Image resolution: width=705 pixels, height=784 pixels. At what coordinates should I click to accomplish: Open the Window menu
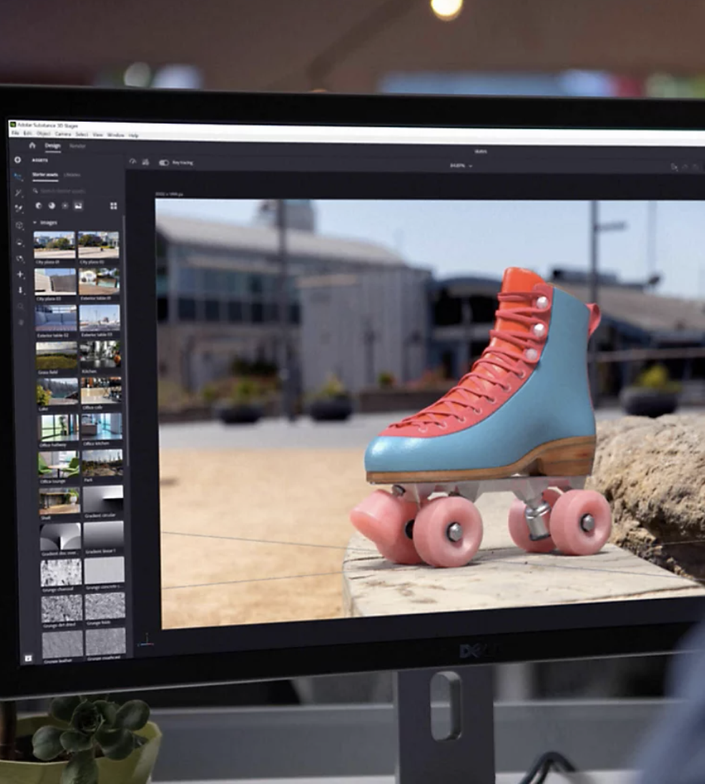pyautogui.click(x=116, y=135)
